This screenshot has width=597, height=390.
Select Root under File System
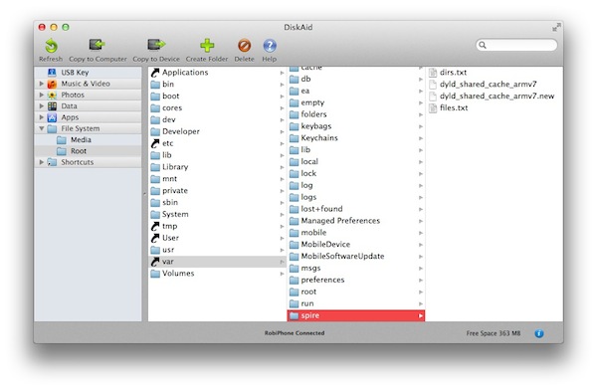click(88, 151)
